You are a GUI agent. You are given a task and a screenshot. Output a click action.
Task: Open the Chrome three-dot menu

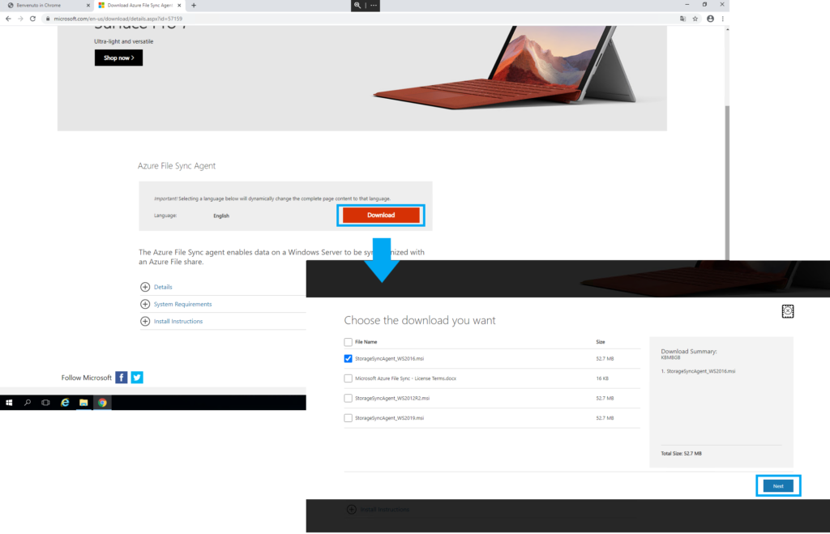click(x=722, y=19)
